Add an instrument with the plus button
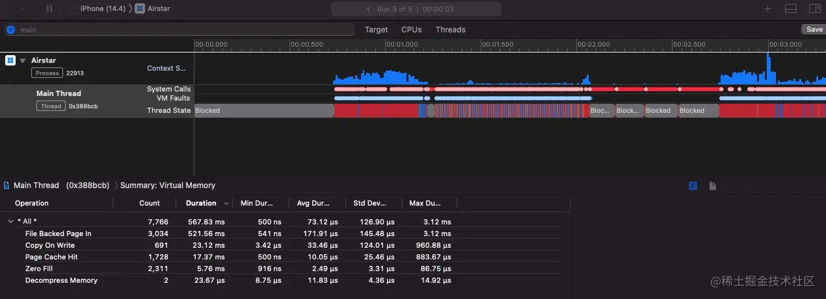 [x=767, y=8]
